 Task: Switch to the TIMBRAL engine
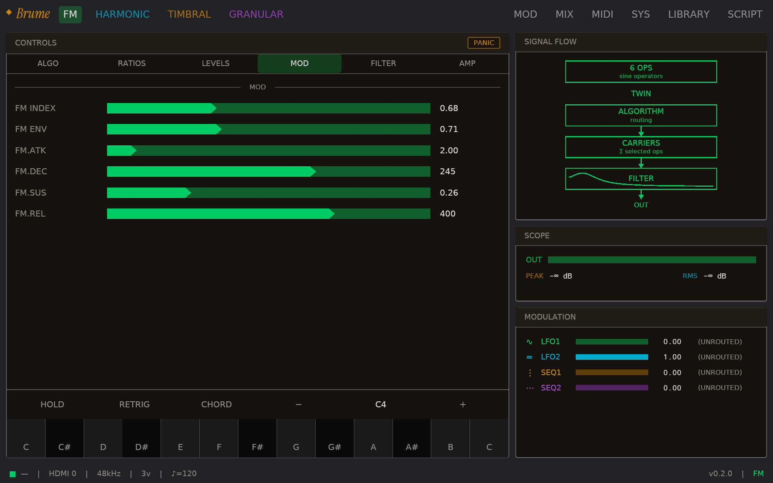point(189,14)
